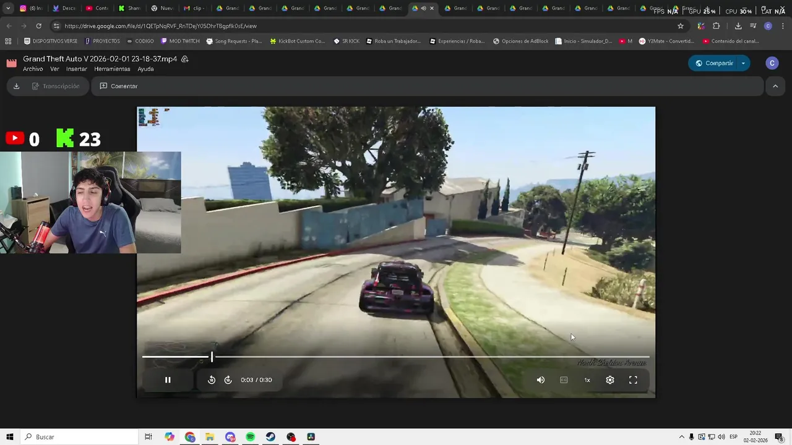The height and width of the screenshot is (445, 792).
Task: Open playback speed 1x menu
Action: (x=587, y=380)
